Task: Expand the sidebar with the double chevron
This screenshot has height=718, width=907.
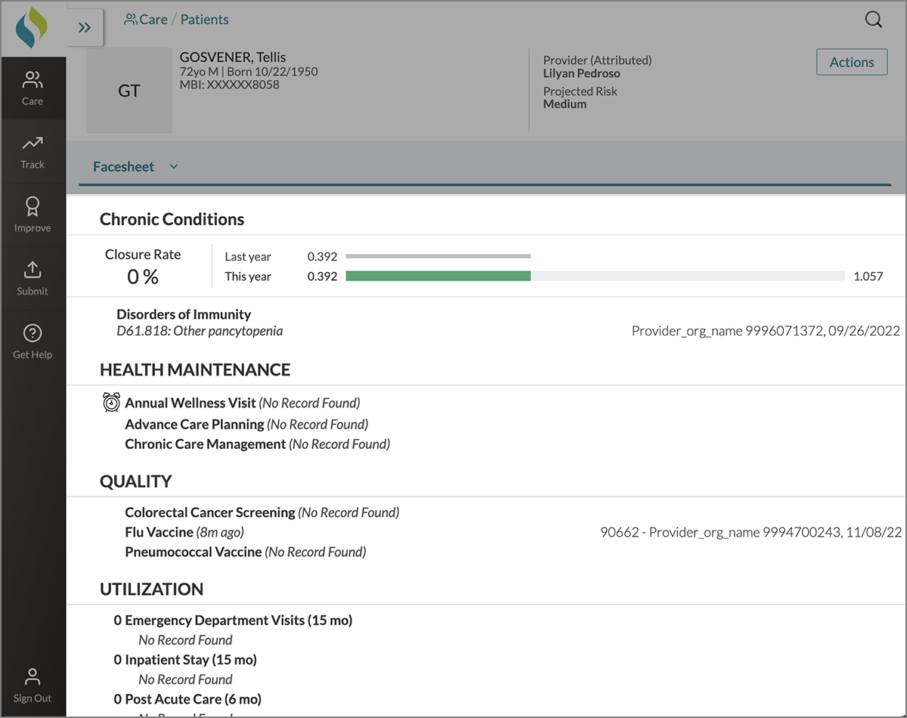Action: point(85,28)
